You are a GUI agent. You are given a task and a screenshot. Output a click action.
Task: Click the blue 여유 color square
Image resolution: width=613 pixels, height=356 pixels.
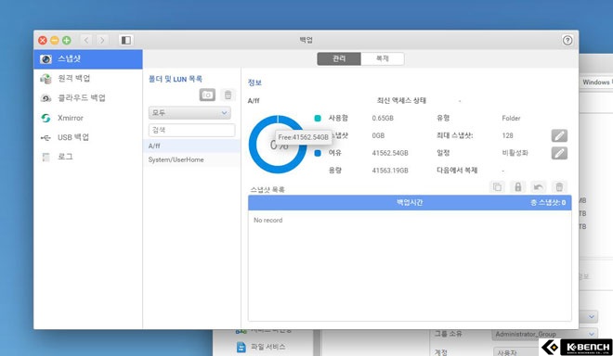[318, 153]
